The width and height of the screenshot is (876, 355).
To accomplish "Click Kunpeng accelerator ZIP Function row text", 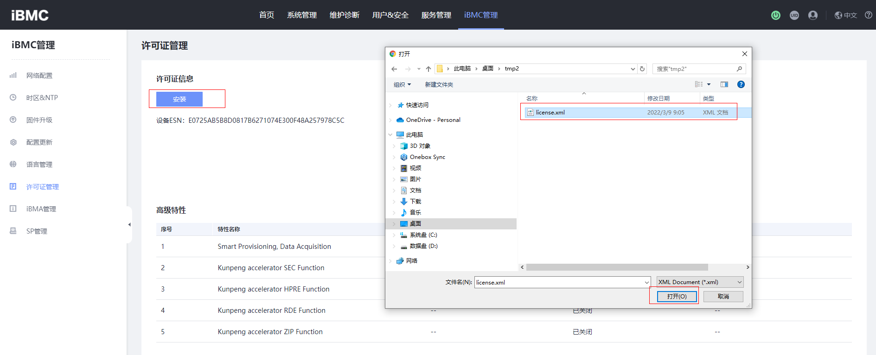I will pyautogui.click(x=270, y=332).
